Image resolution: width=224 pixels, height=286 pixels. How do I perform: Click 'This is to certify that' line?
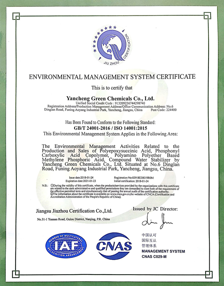click(x=112, y=88)
